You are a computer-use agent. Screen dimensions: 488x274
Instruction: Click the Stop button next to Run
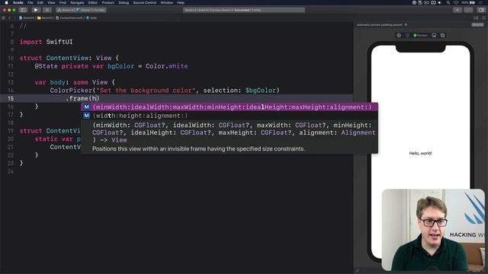click(47, 10)
